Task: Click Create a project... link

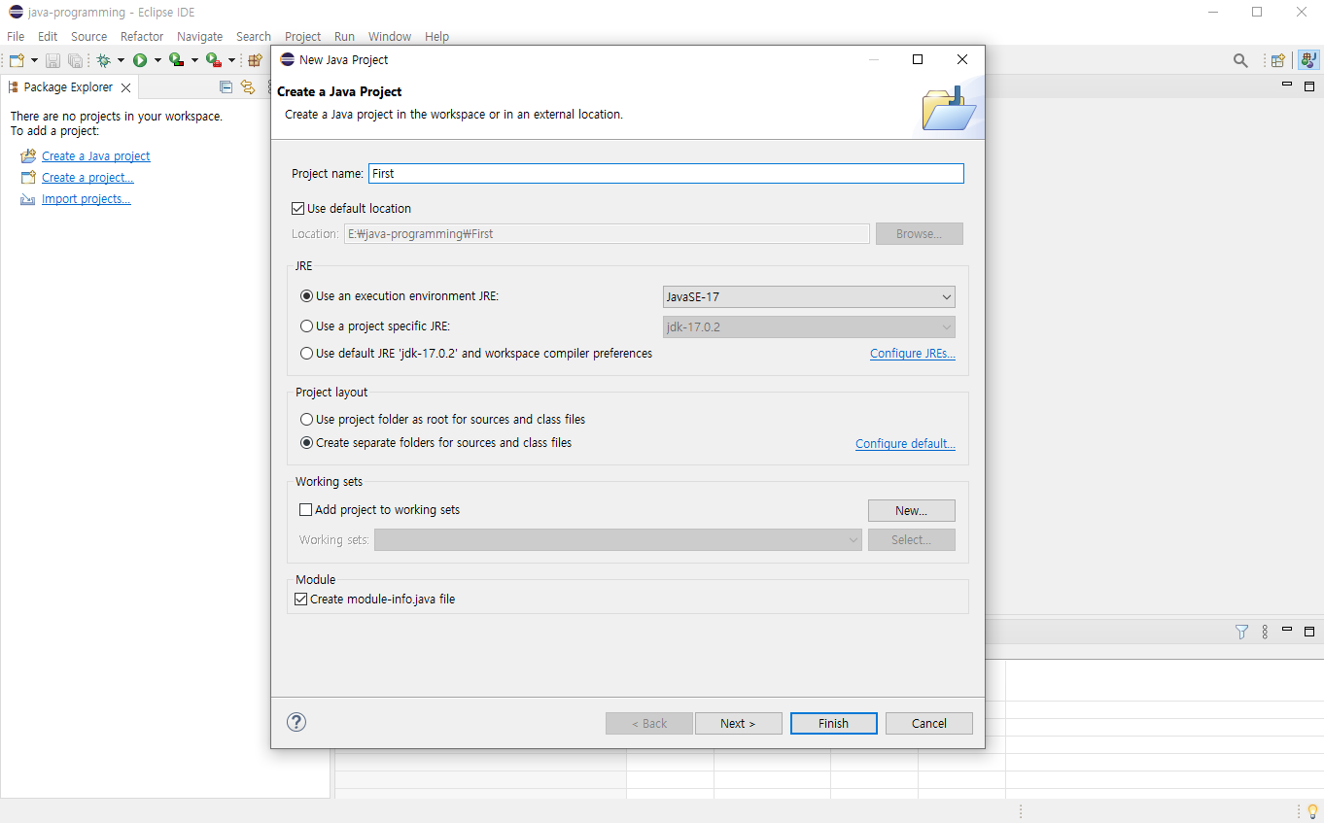Action: (87, 177)
